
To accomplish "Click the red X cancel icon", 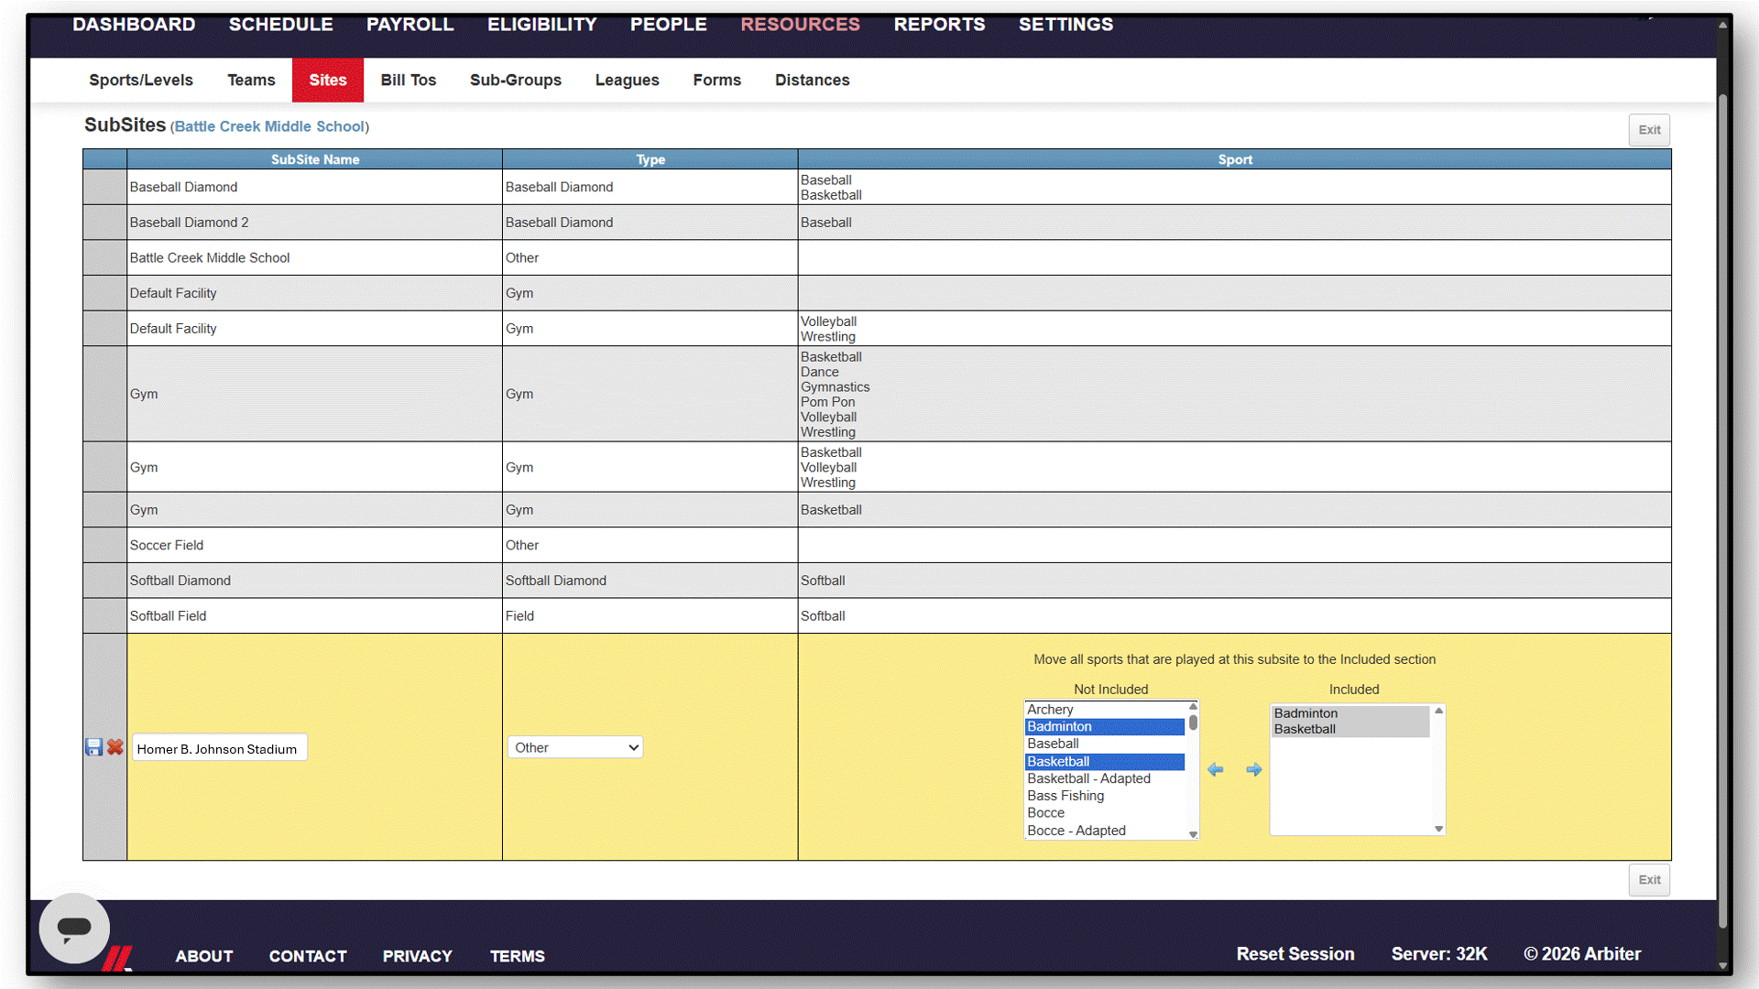I will [115, 747].
